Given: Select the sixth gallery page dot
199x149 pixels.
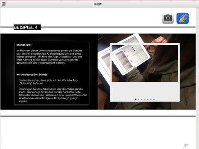Looking at the screenshot, I should click(x=151, y=99).
